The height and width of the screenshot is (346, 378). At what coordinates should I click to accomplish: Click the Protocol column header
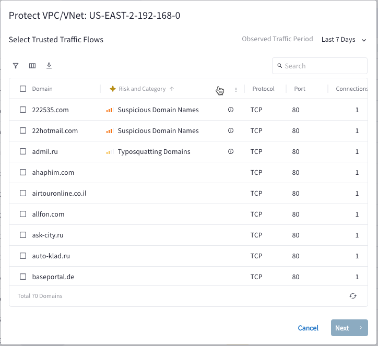coord(263,89)
